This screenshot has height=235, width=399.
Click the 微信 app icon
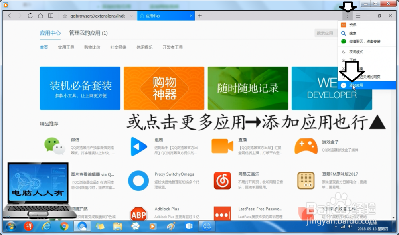55,146
